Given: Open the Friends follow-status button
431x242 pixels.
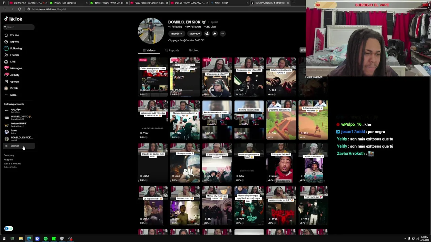Looking at the screenshot, I should [x=176, y=34].
